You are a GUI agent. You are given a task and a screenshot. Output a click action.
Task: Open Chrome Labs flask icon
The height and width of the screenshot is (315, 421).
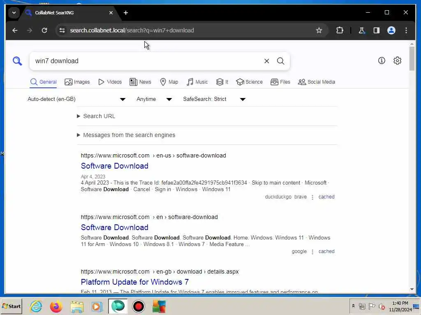click(362, 30)
